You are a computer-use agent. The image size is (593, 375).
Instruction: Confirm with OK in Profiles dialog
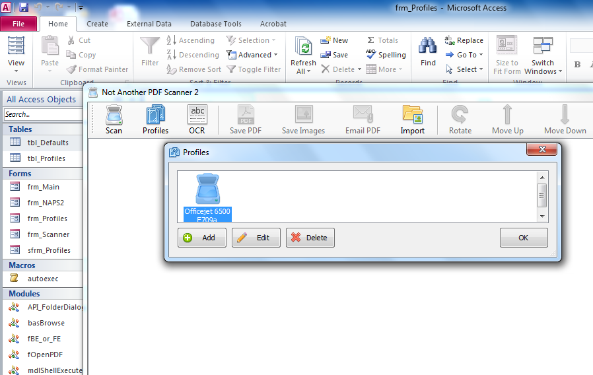tap(524, 238)
